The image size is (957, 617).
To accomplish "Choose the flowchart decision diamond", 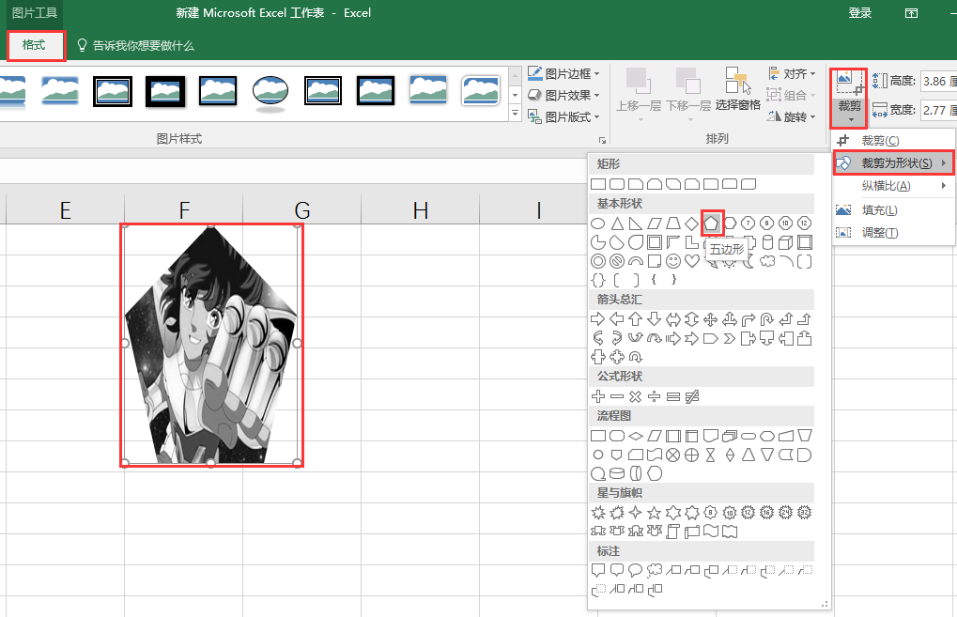I will [x=636, y=436].
